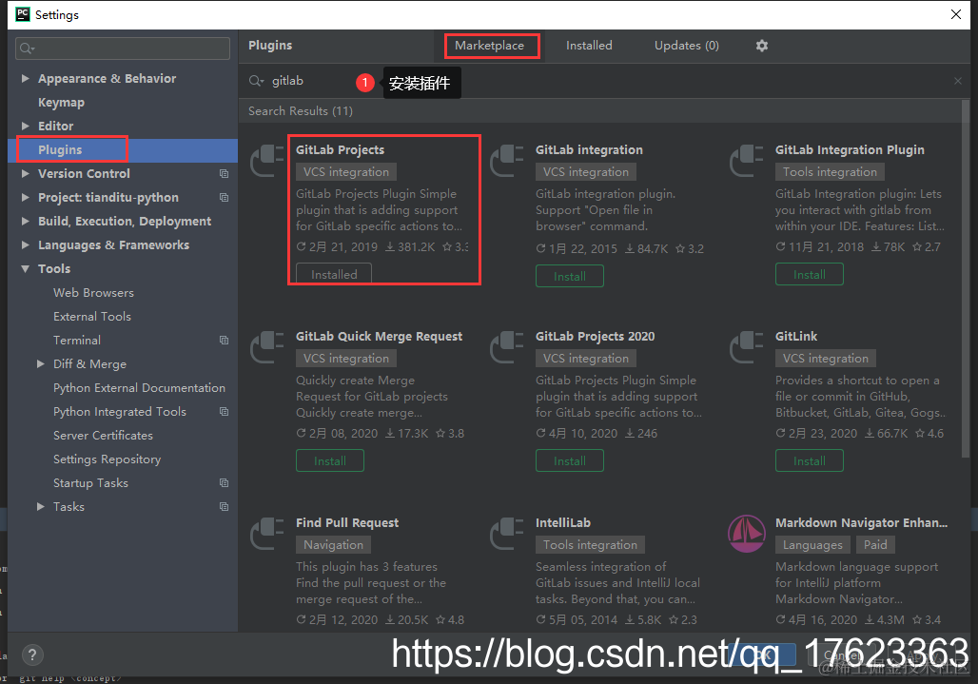Expand Languages & Frameworks section
Screen dimensions: 978x684
click(x=25, y=244)
